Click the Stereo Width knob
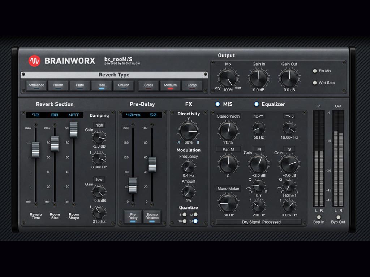 click(x=228, y=131)
